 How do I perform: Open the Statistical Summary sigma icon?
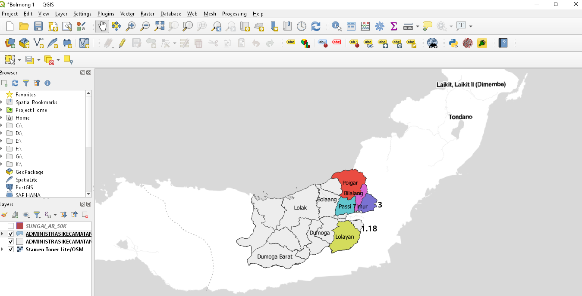[x=393, y=26]
